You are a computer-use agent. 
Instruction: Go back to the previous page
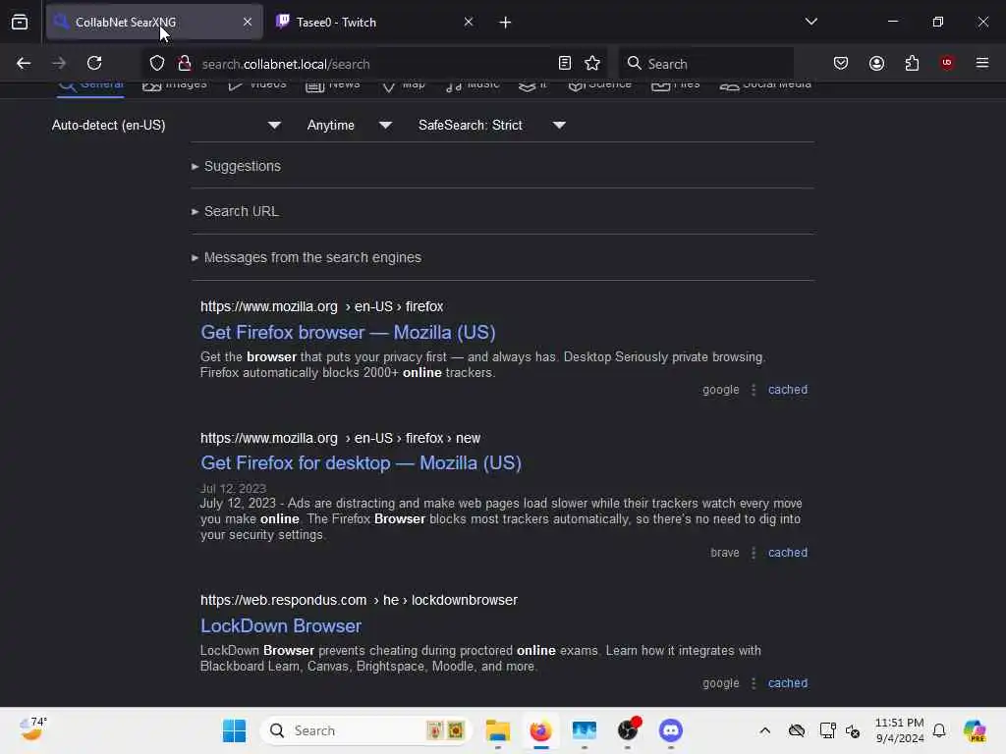pyautogui.click(x=24, y=63)
